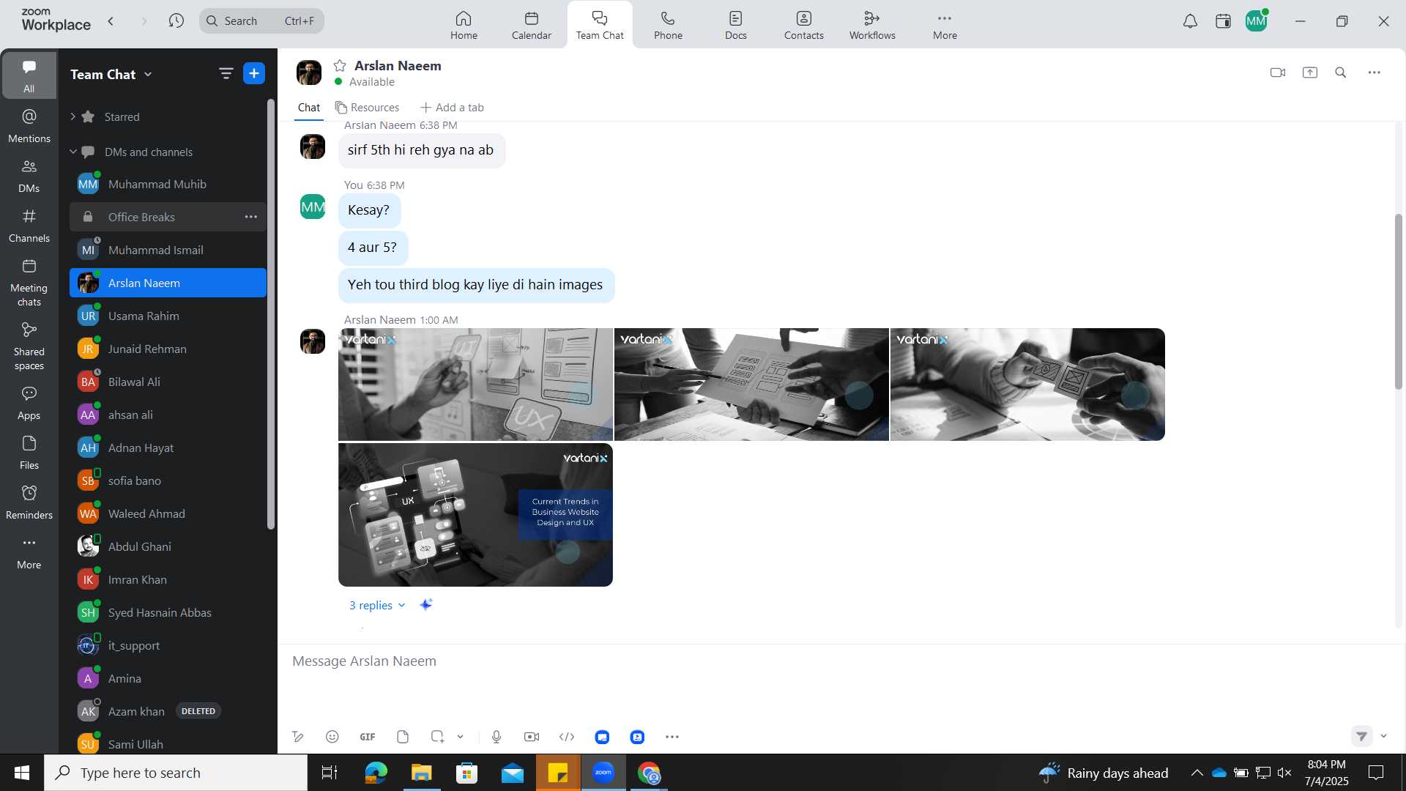Open Google Chrome from the taskbar
The image size is (1406, 791).
pyautogui.click(x=649, y=773)
